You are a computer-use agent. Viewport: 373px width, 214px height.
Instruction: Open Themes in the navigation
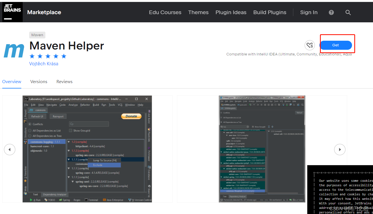[x=198, y=12]
